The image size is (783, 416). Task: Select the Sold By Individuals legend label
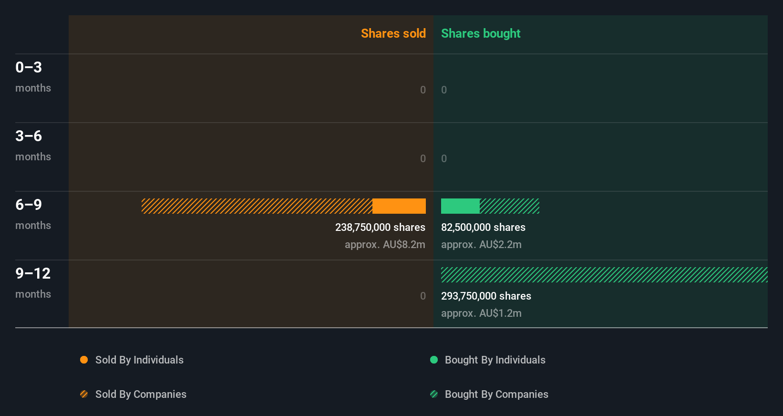[139, 360]
